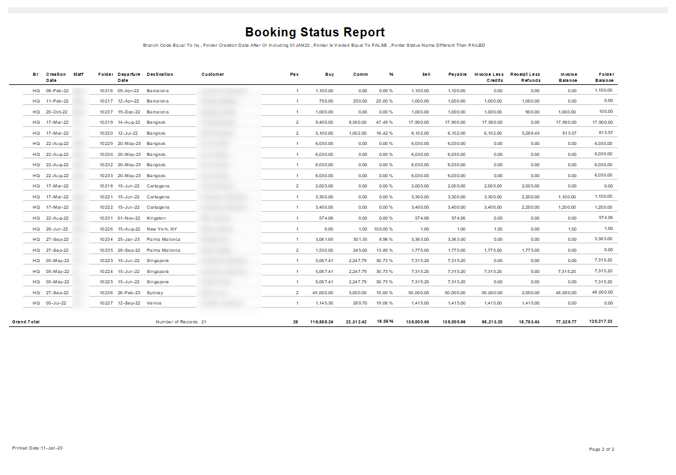Screen dimensions: 676x475
Task: Click the Comm column header
Action: (x=360, y=75)
